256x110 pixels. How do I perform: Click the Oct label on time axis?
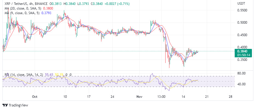(x=34, y=97)
